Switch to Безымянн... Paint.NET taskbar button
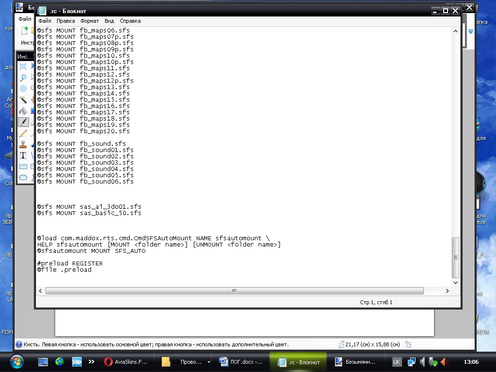The image size is (496, 372). 356,362
